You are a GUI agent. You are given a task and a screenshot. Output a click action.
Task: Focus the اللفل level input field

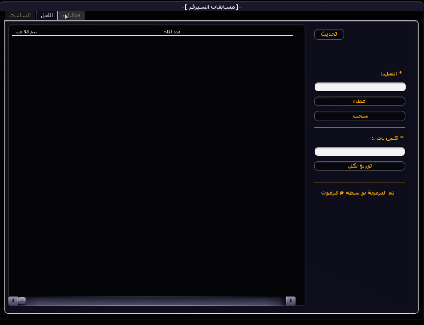pyautogui.click(x=359, y=87)
